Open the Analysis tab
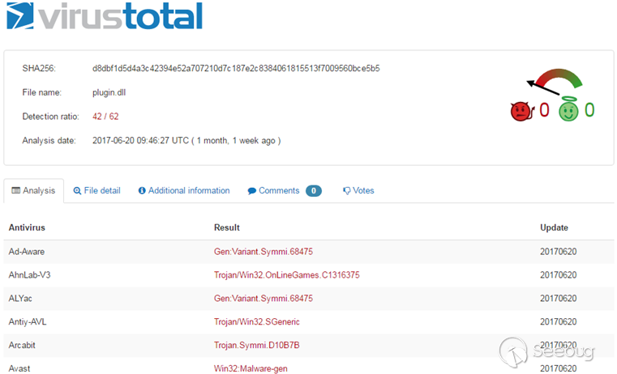The width and height of the screenshot is (617, 374). [34, 191]
